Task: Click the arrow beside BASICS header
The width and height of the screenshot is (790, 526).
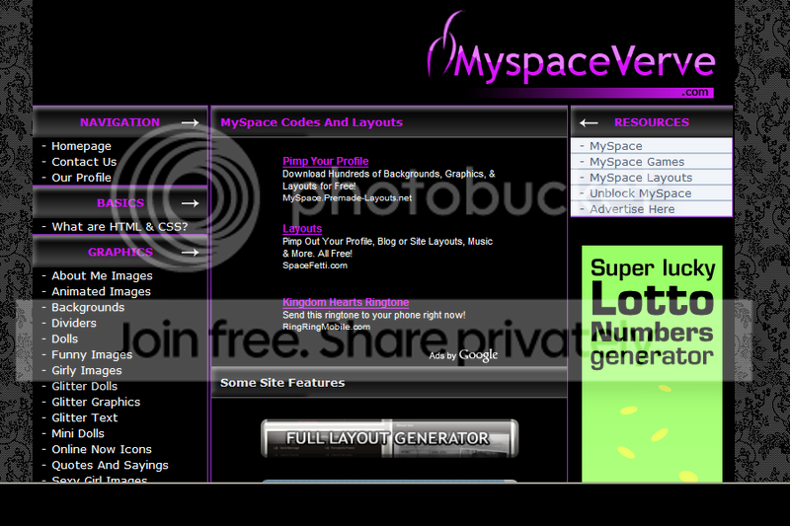Action: (x=190, y=203)
